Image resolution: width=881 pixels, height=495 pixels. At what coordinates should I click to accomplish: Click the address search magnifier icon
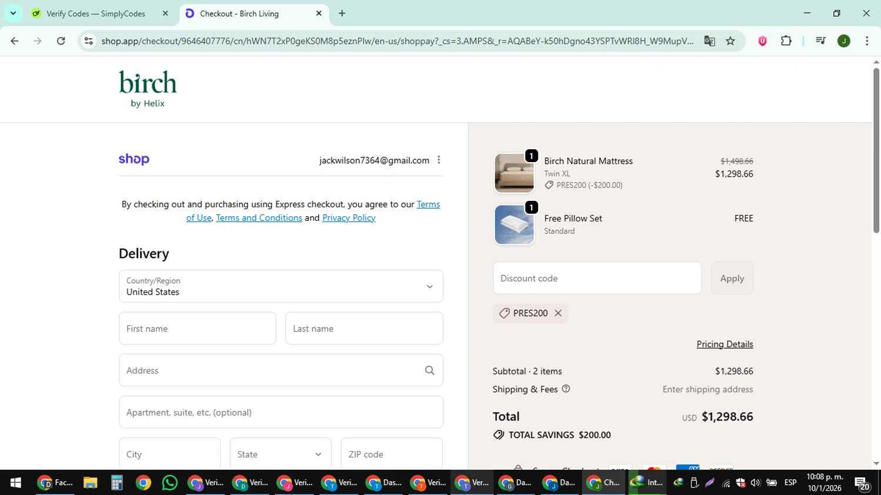pyautogui.click(x=429, y=371)
